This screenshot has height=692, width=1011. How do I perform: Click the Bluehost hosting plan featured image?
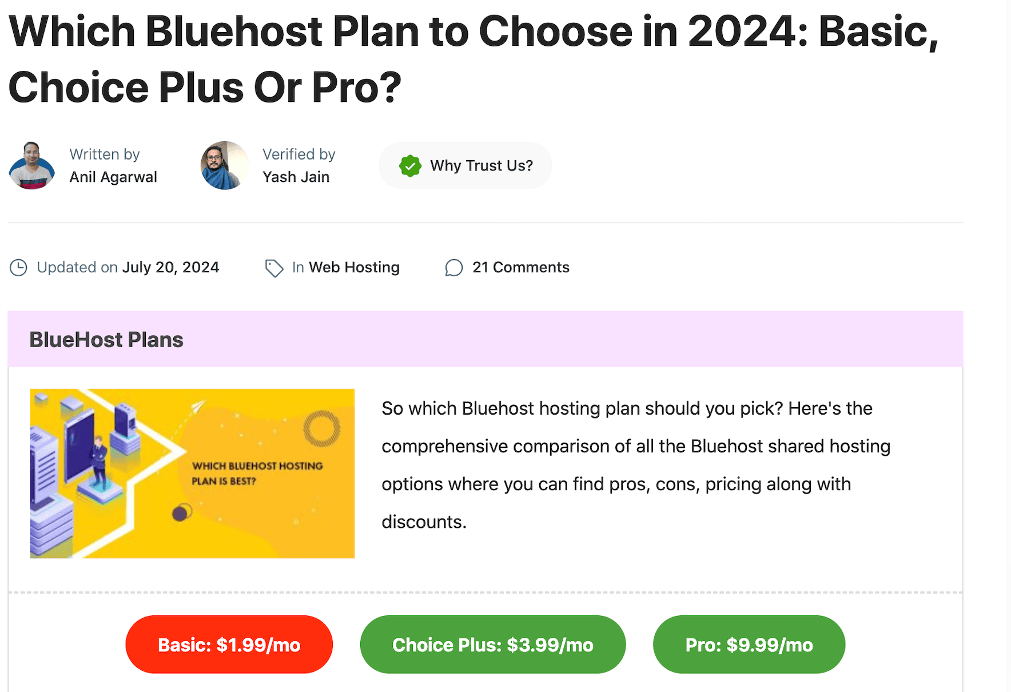pos(192,473)
